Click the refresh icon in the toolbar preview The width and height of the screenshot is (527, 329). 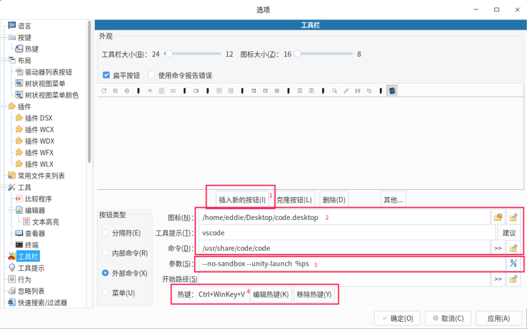coord(104,90)
